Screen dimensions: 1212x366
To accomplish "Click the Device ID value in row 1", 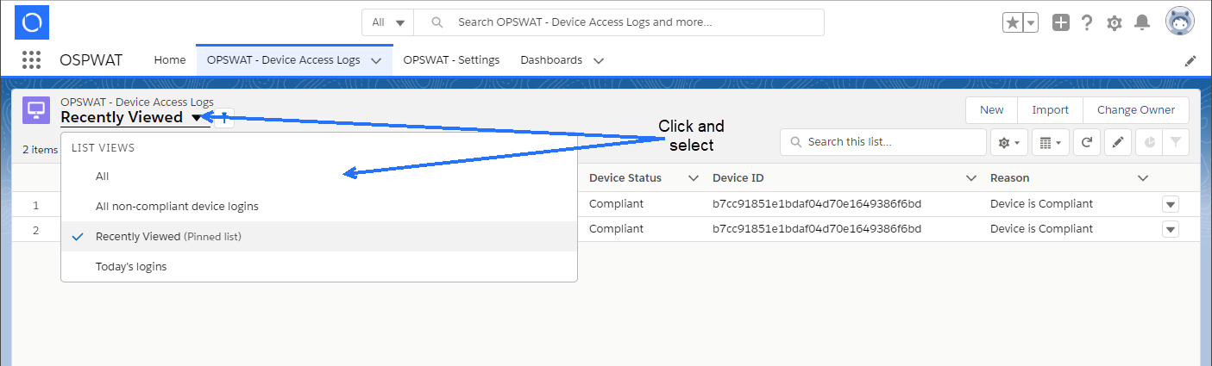I will (817, 204).
